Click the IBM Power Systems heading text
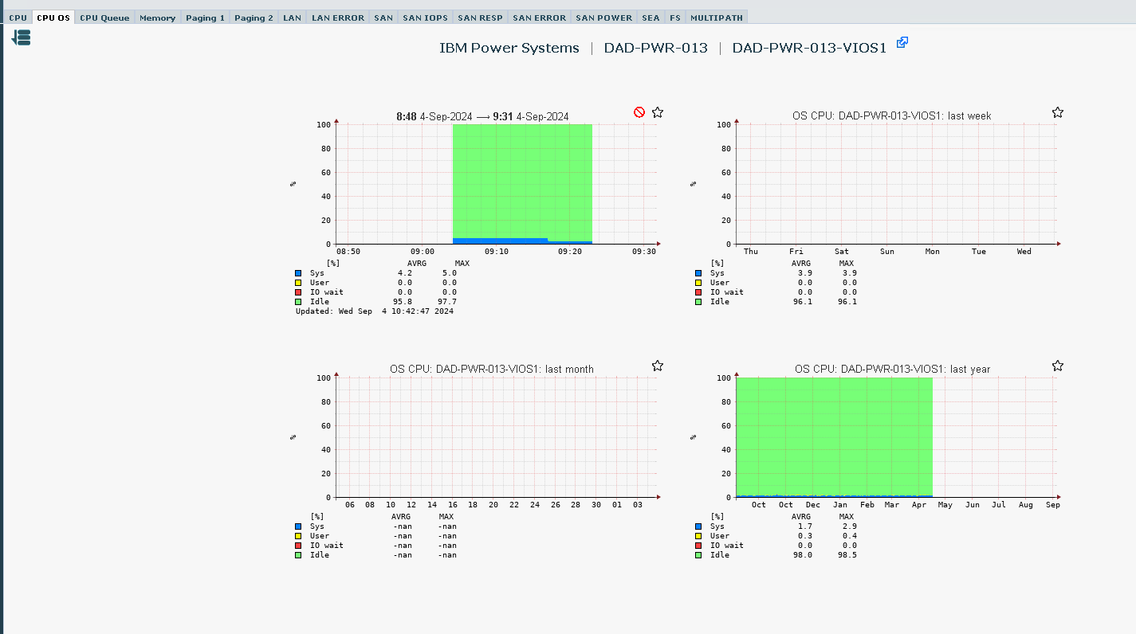The height and width of the screenshot is (634, 1136). click(509, 48)
